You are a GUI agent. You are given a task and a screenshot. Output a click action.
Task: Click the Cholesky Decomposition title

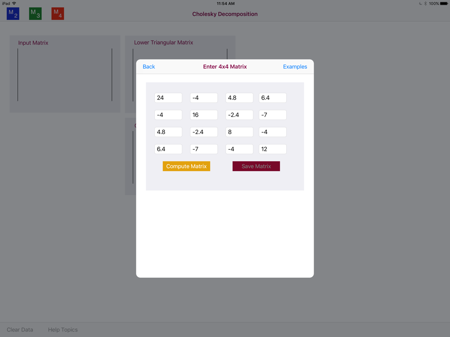(225, 14)
